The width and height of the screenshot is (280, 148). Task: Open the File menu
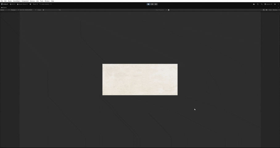click(x=2, y=1)
